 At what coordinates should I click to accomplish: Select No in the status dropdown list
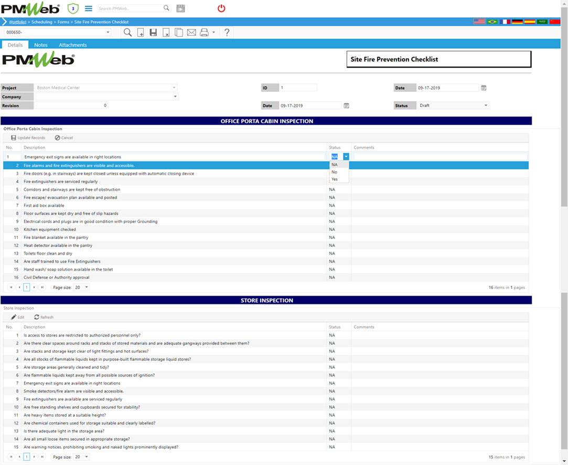[x=339, y=172]
